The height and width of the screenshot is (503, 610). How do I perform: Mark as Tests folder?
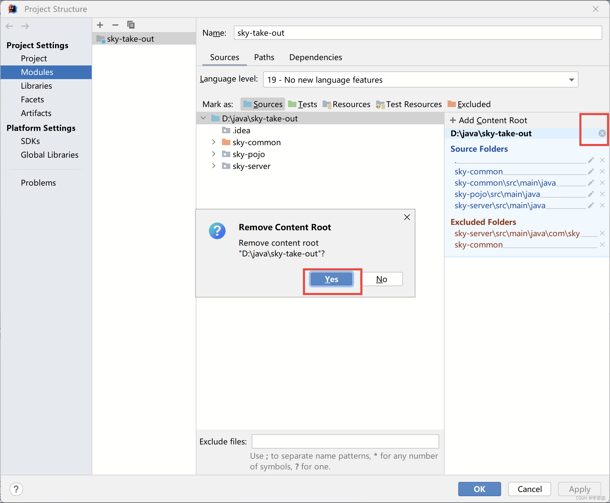pyautogui.click(x=303, y=104)
